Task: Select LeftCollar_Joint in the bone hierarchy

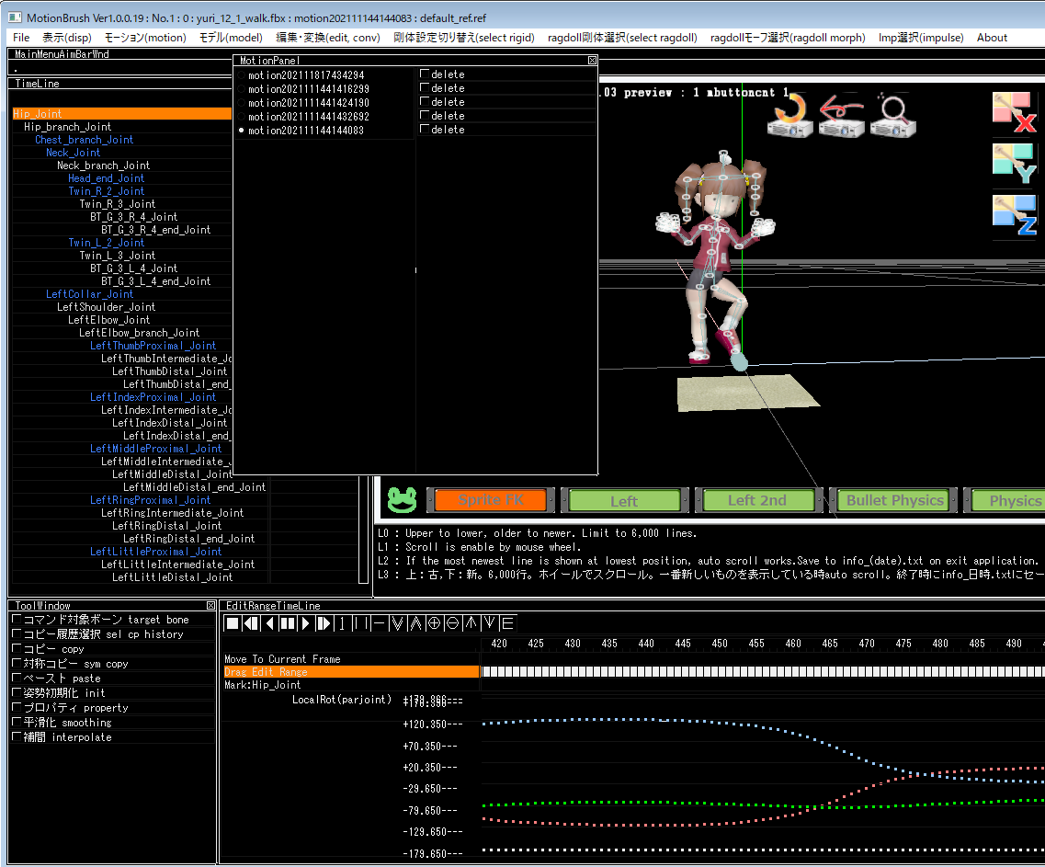Action: click(x=89, y=294)
